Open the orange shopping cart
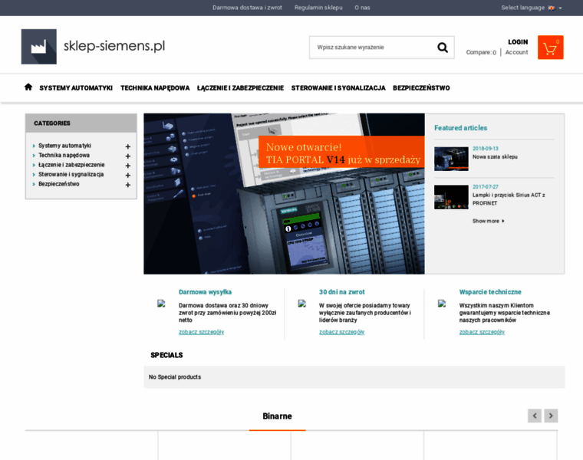583x460 pixels. (x=550, y=48)
